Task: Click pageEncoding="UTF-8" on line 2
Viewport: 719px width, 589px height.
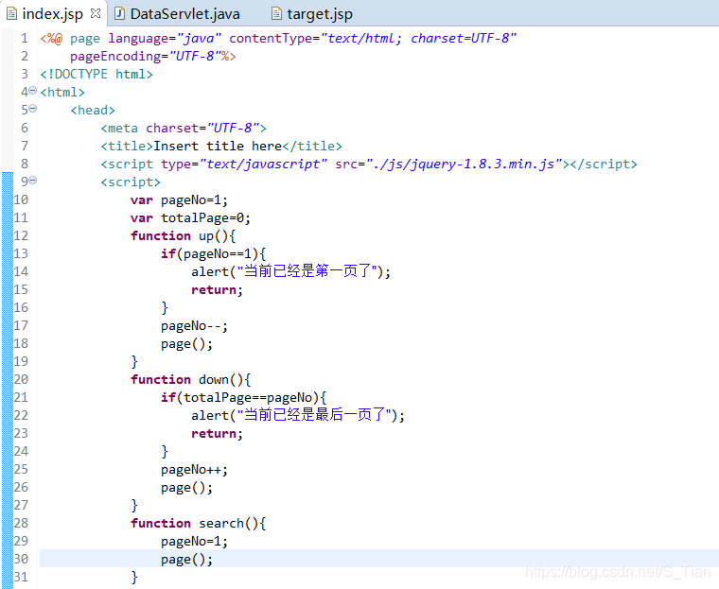Action: [x=146, y=56]
